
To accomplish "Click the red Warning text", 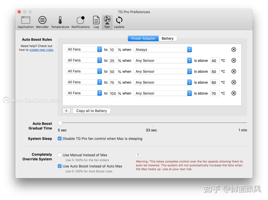I will pos(189,165).
